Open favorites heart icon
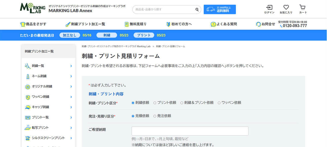Viewport: 327px width, 147px height. coord(286,7)
